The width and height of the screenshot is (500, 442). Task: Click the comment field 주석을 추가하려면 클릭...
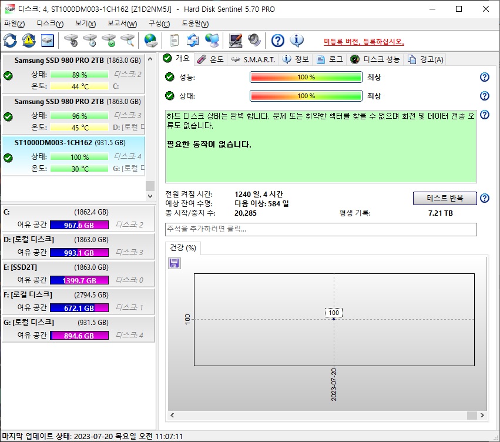pyautogui.click(x=321, y=229)
